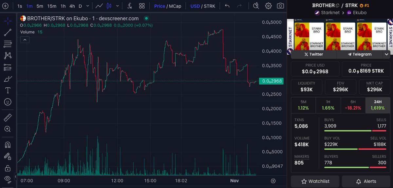This screenshot has height=188, width=393.
Task: Toggle lock all drawings padlock
Action: pyautogui.click(x=8, y=168)
